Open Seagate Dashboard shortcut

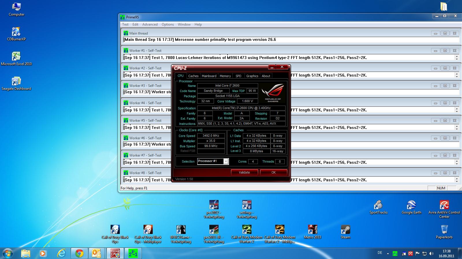(16, 82)
